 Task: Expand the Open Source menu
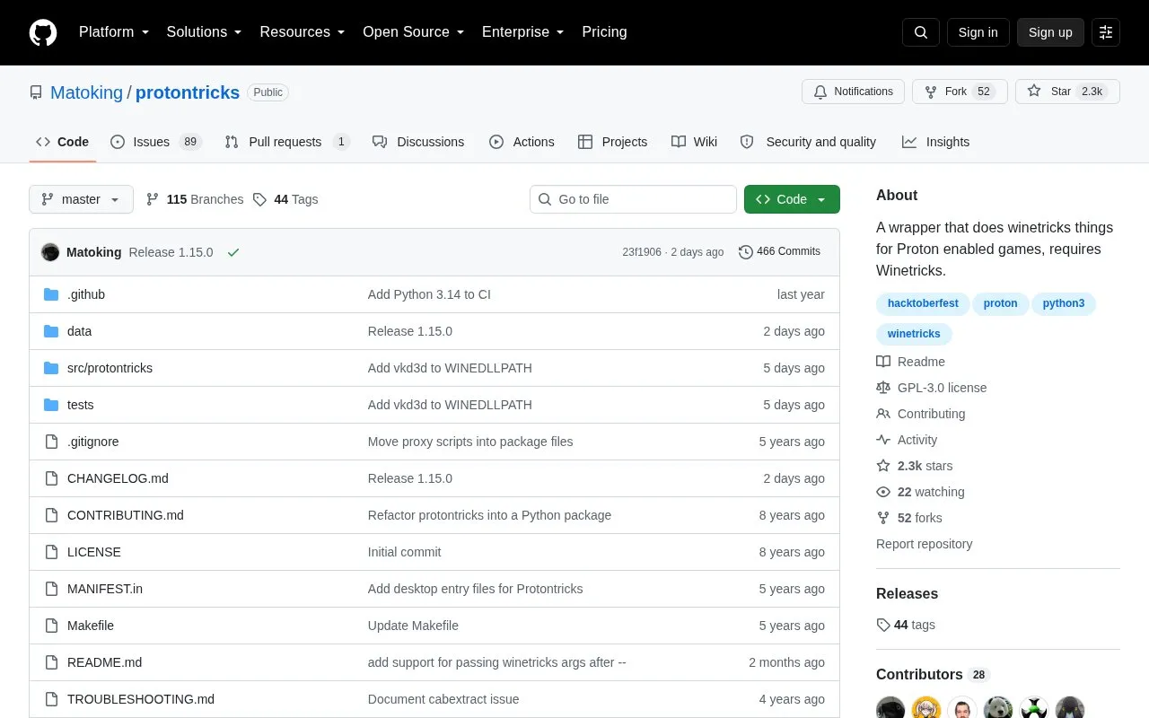click(414, 32)
